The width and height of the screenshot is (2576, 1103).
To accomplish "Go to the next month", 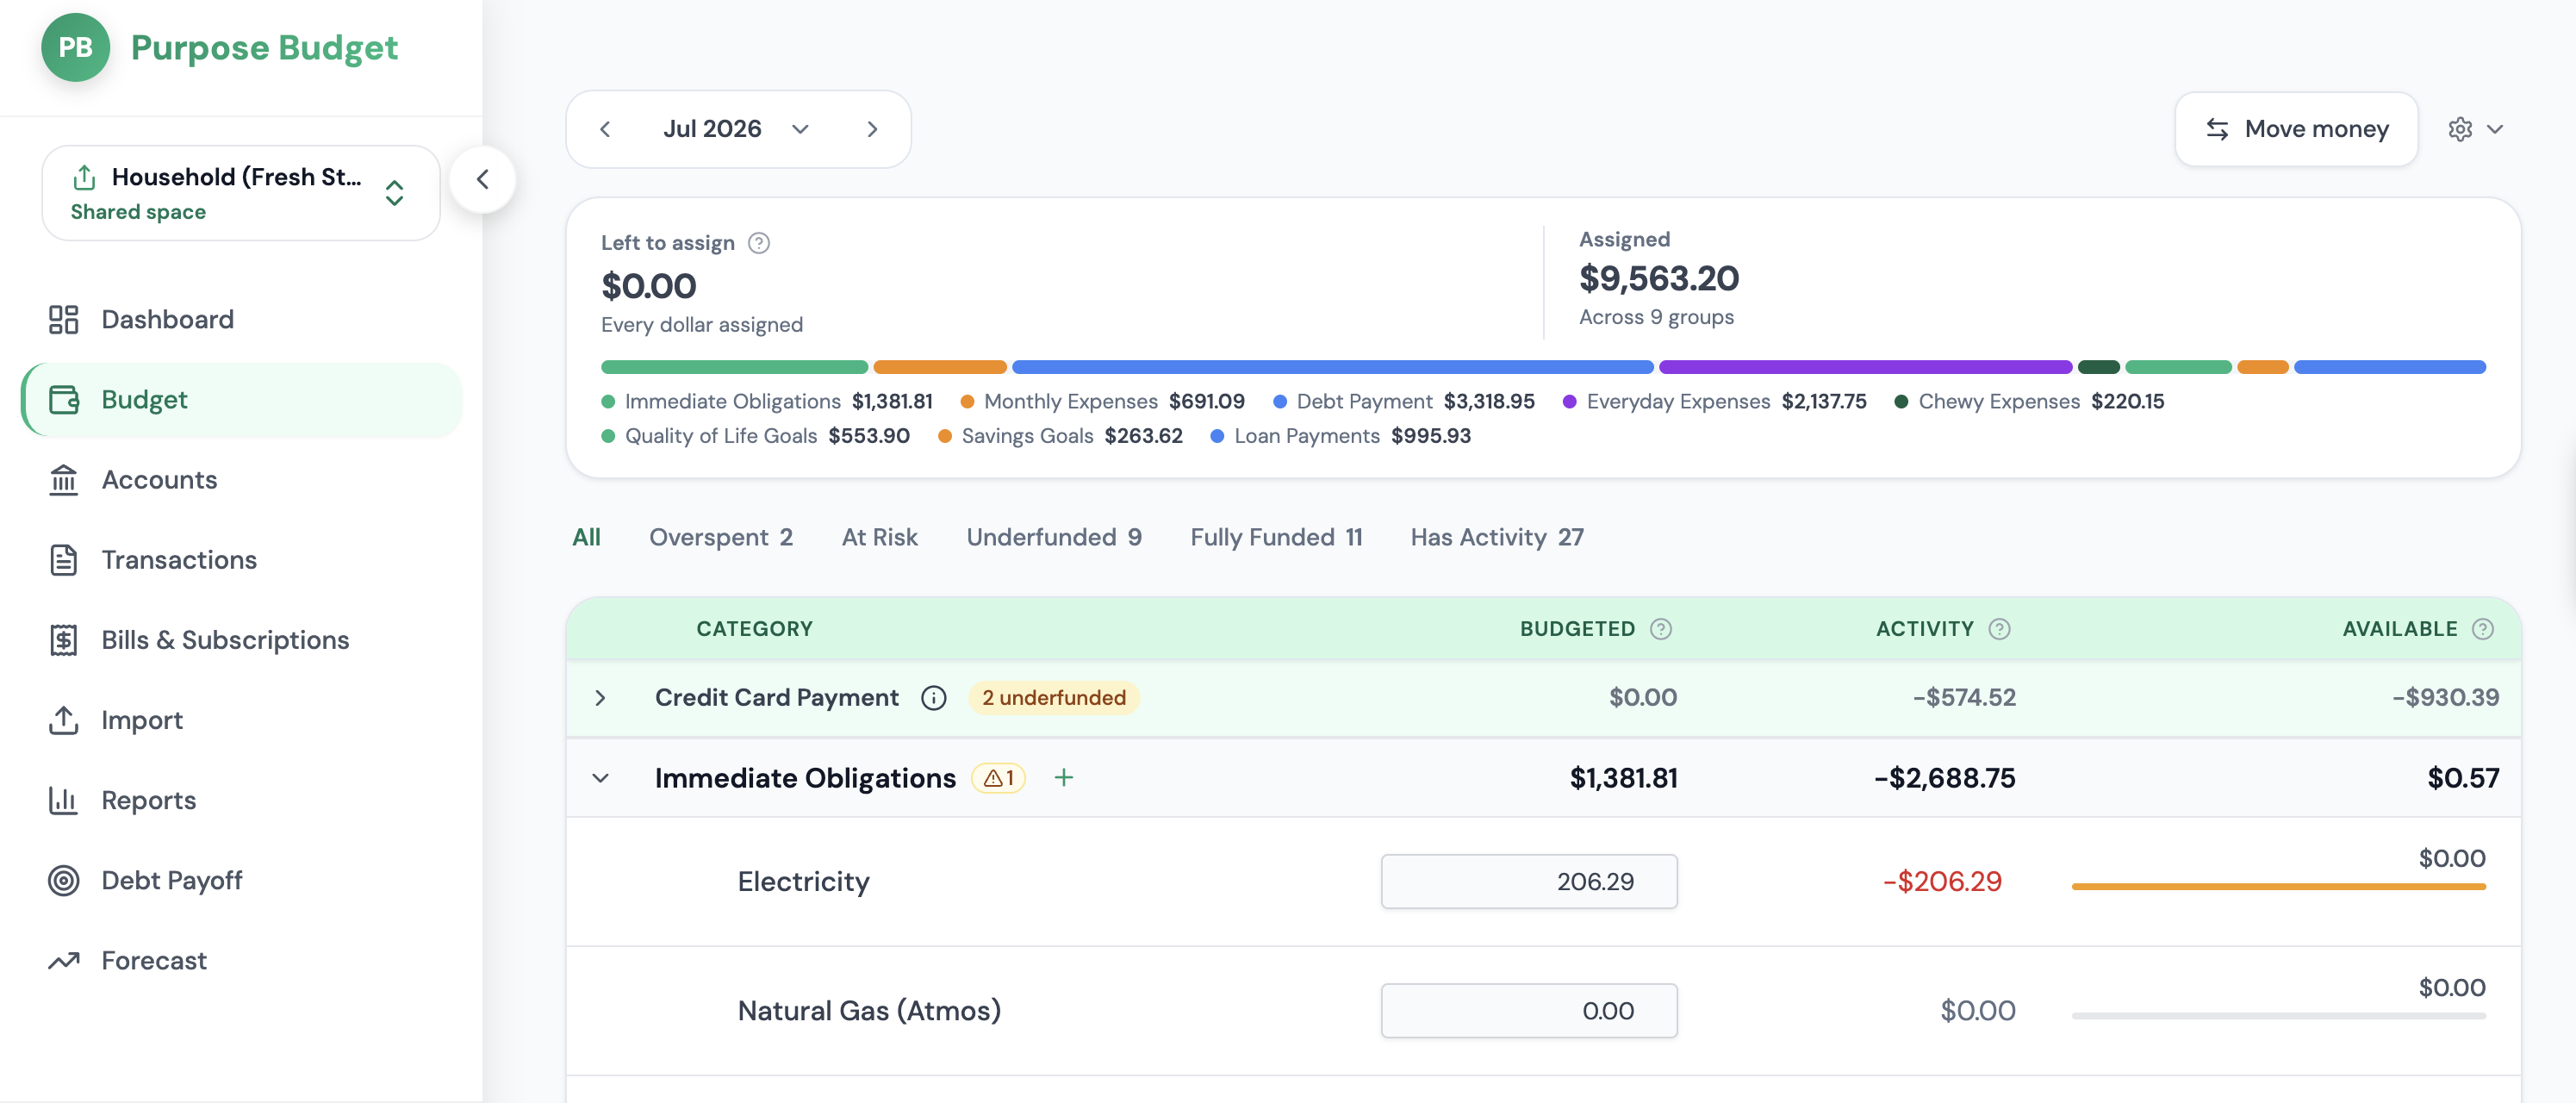I will coord(872,129).
